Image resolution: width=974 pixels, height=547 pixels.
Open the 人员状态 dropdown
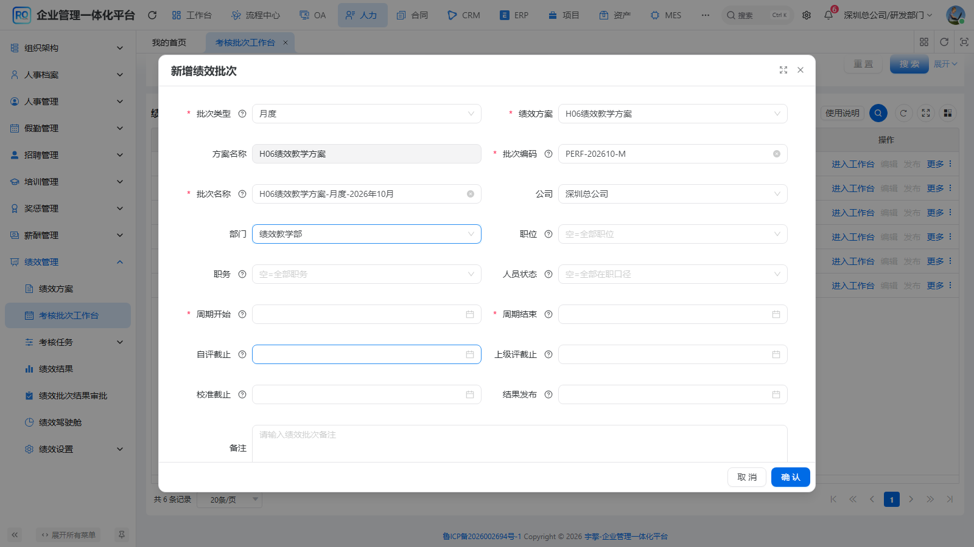pos(673,274)
